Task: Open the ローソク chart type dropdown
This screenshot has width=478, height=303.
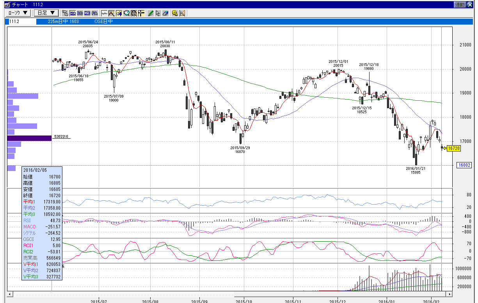Action: click(18, 13)
